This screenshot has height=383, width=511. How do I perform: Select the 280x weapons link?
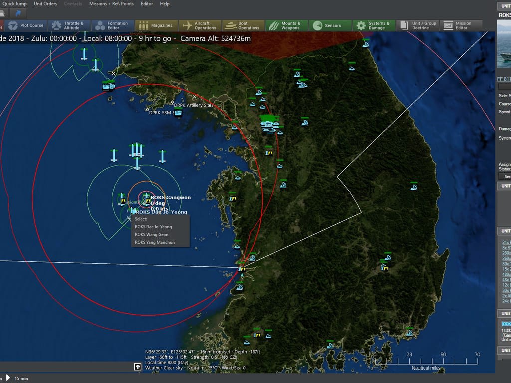click(x=506, y=253)
